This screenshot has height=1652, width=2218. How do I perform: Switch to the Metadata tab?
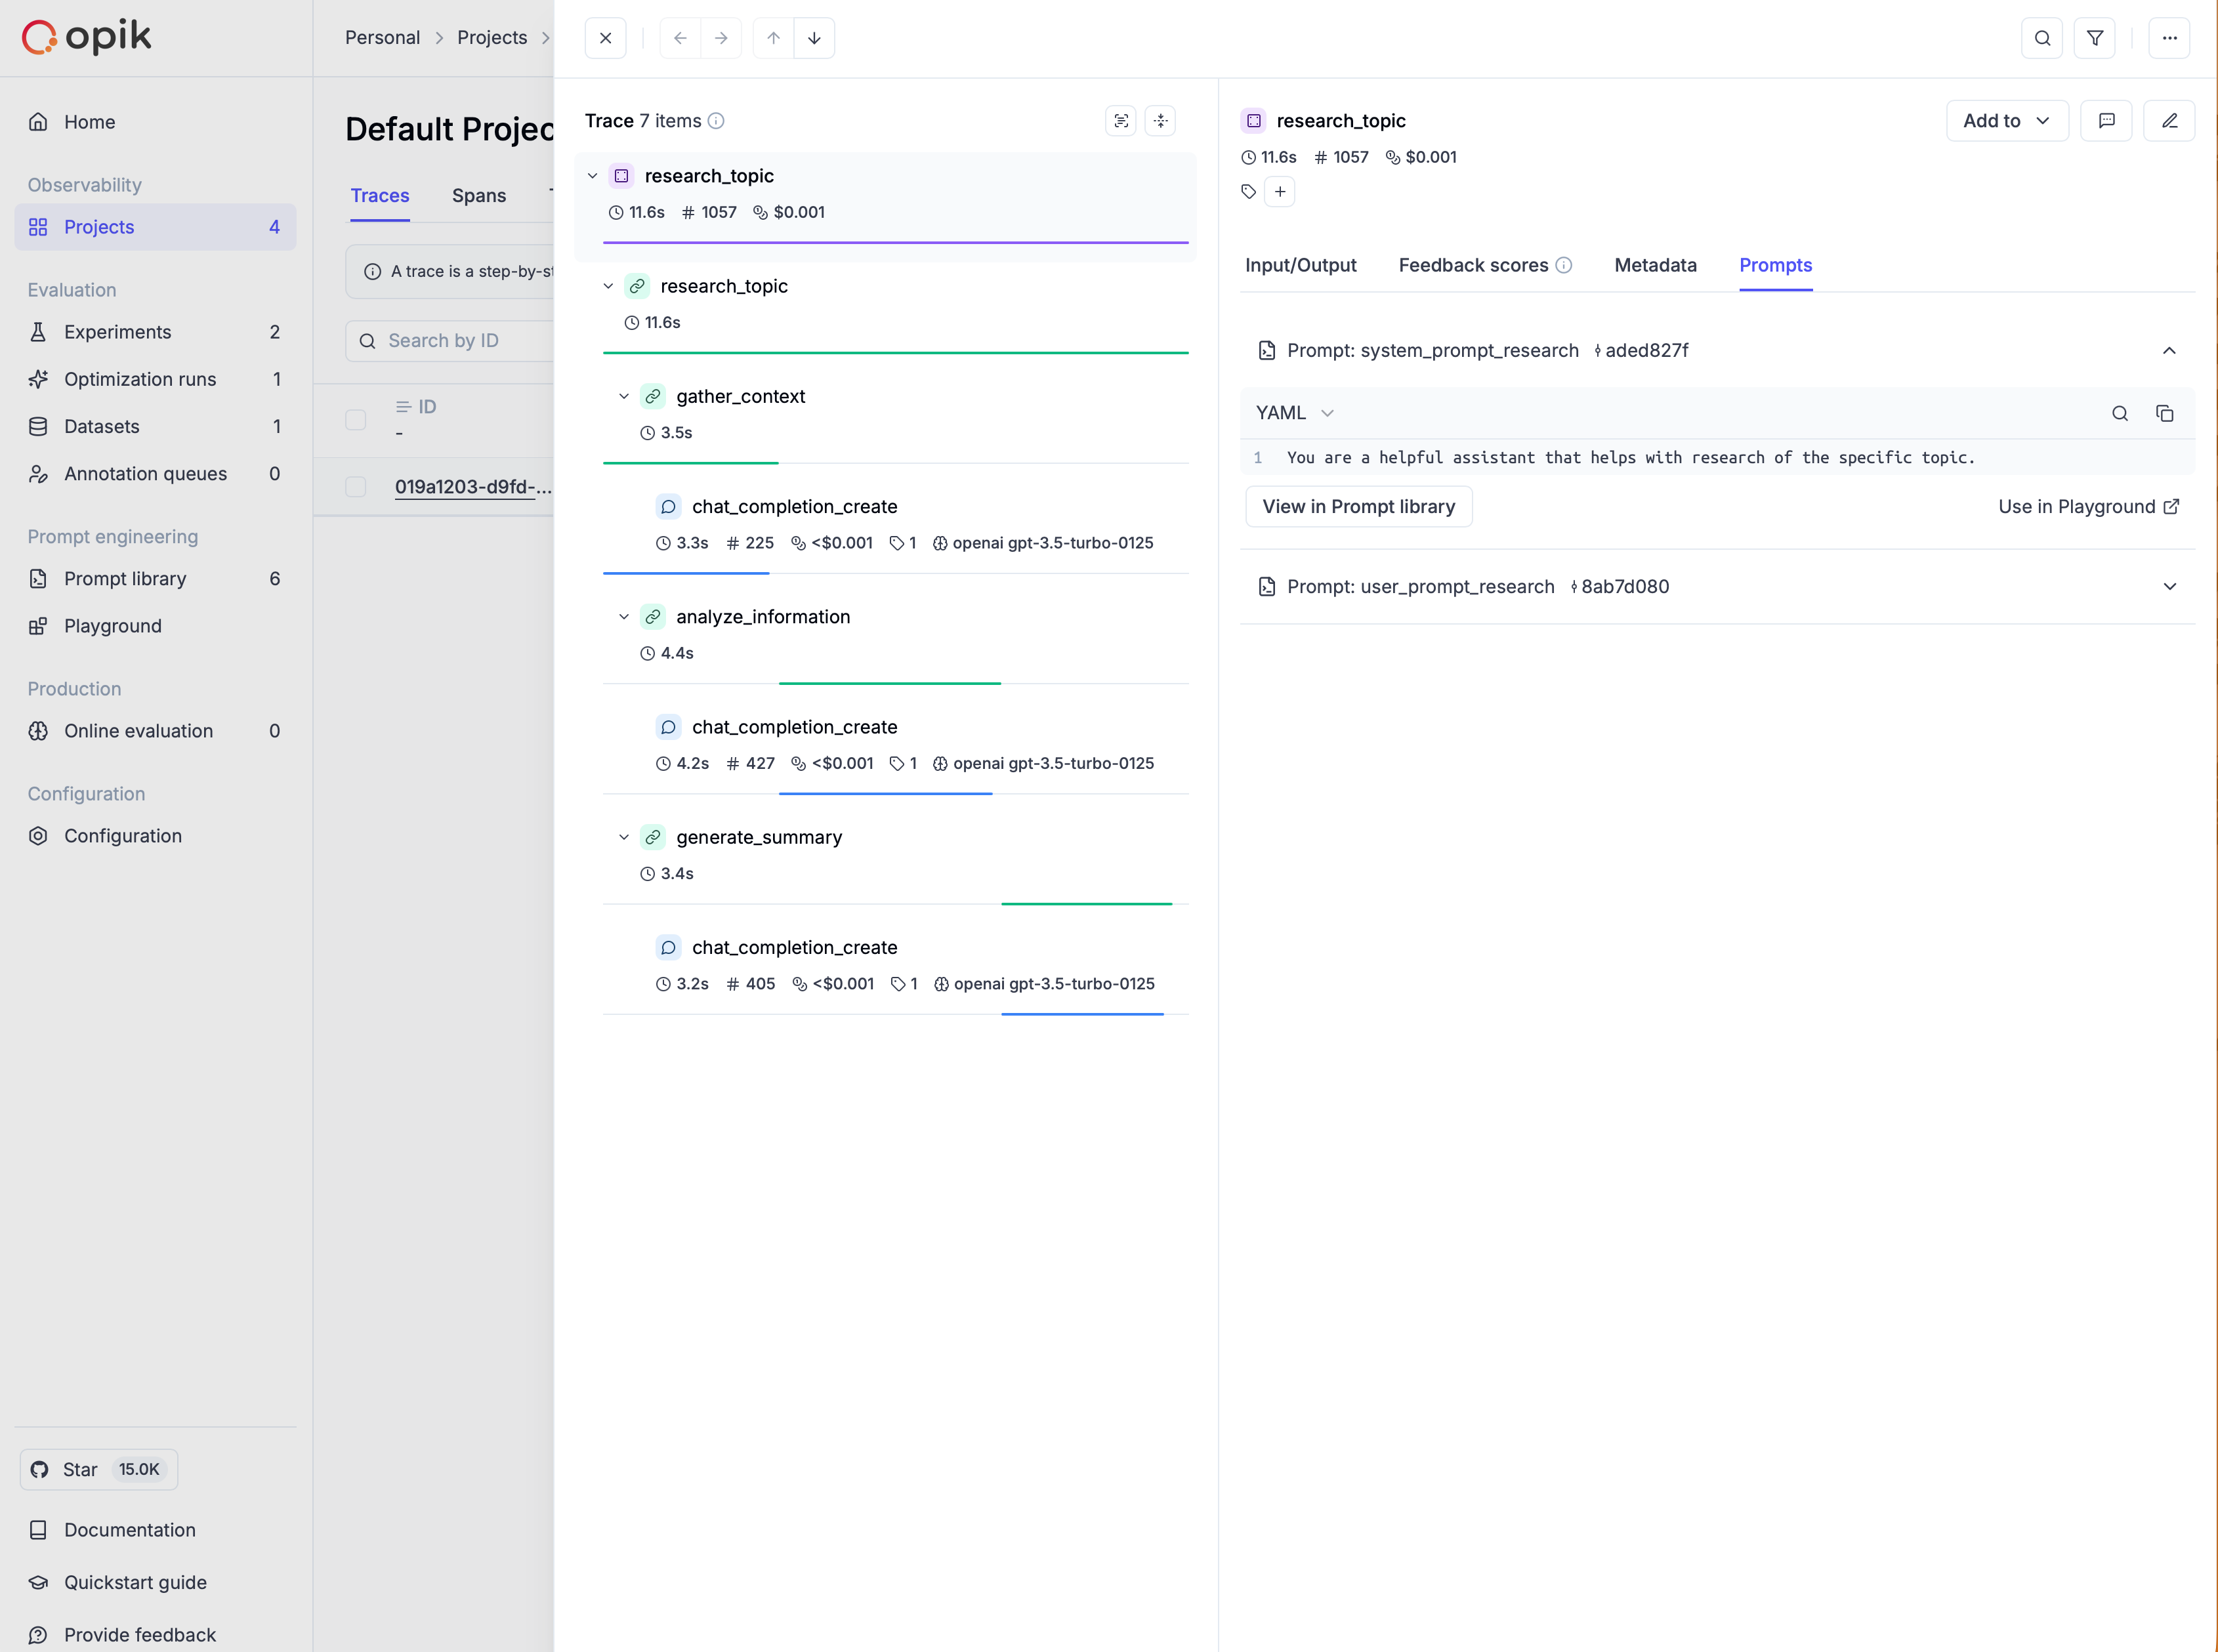[1655, 265]
